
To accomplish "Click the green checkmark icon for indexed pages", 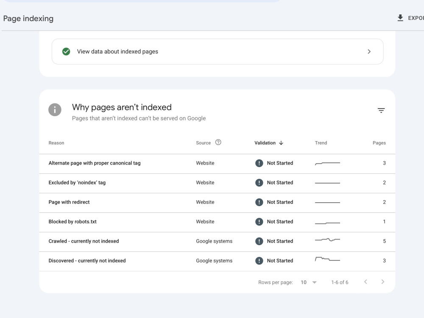I will click(x=66, y=51).
